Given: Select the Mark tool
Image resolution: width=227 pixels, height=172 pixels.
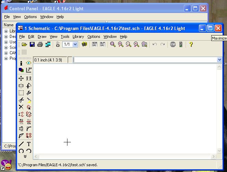Looking at the screenshot, I should (29, 70).
